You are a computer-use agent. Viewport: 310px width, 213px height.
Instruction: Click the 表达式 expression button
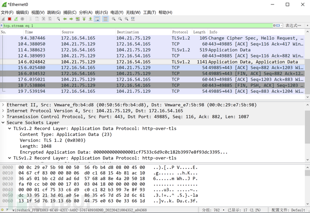(x=293, y=26)
